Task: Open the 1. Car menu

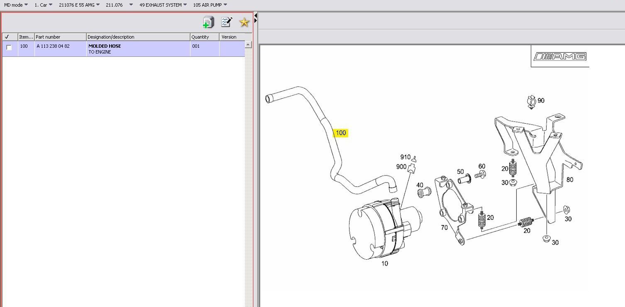Action: pos(43,5)
